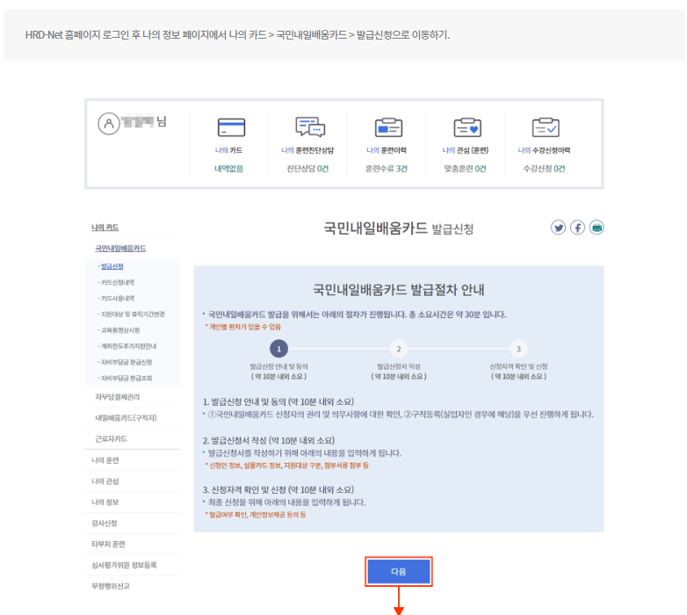Click the user profile avatar icon
687x615 pixels.
109,124
